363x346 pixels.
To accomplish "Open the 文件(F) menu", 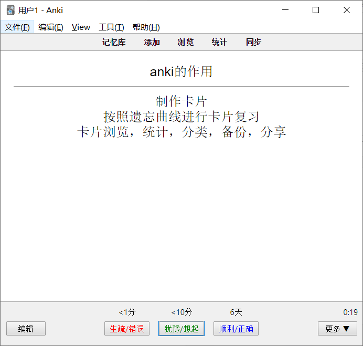I will (x=17, y=27).
